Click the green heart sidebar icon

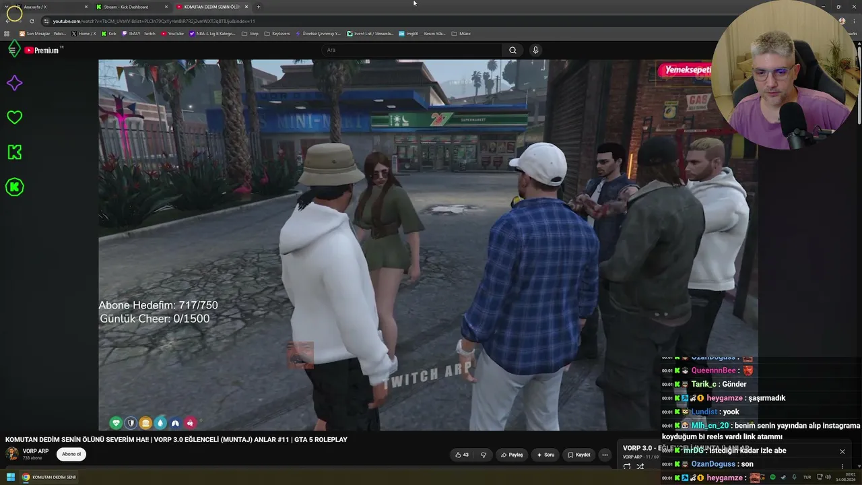pos(14,117)
